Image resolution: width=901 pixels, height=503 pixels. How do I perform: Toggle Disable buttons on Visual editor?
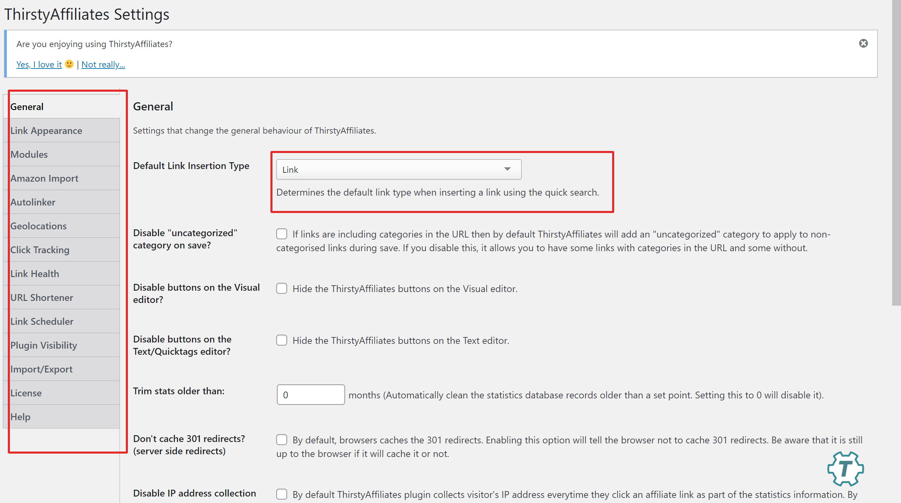(282, 288)
